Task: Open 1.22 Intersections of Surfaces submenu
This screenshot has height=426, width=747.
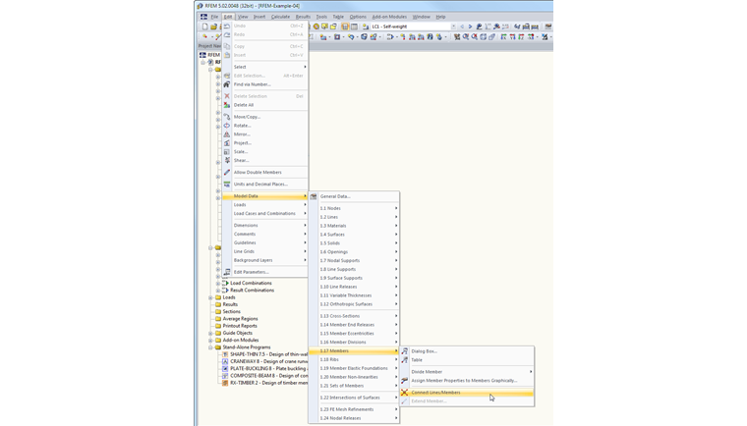Action: click(x=354, y=398)
